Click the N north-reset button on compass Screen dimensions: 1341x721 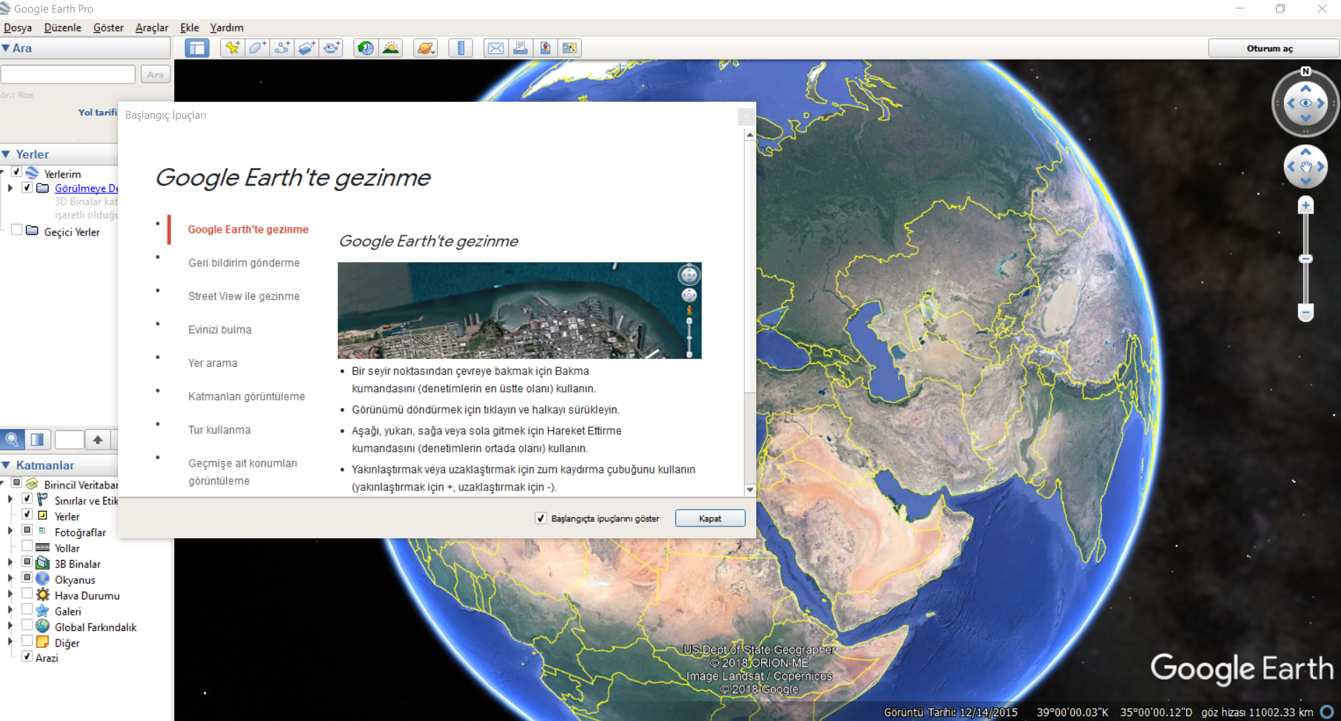(x=1306, y=71)
